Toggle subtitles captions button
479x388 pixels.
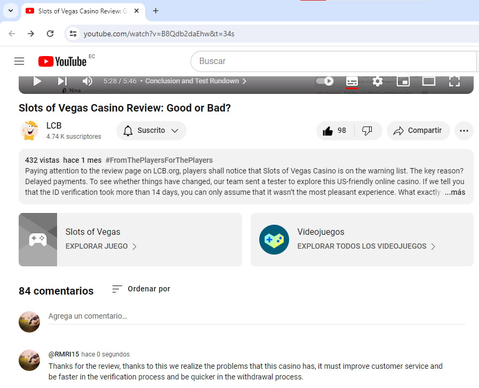[352, 82]
